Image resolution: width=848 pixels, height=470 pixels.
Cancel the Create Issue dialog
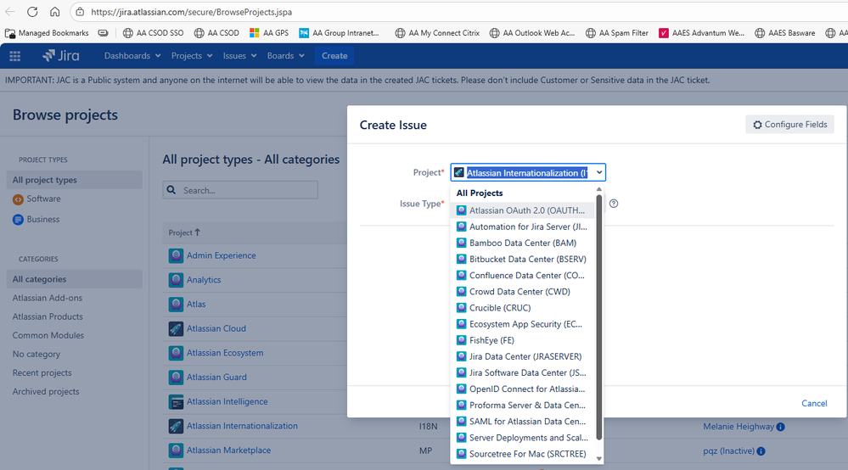[x=814, y=403]
